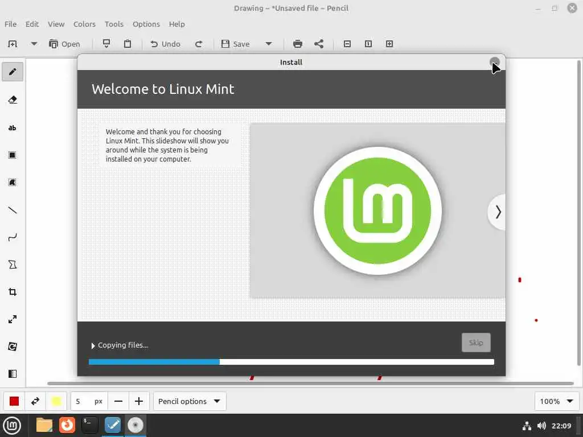Select the Rotate tool

(13, 347)
